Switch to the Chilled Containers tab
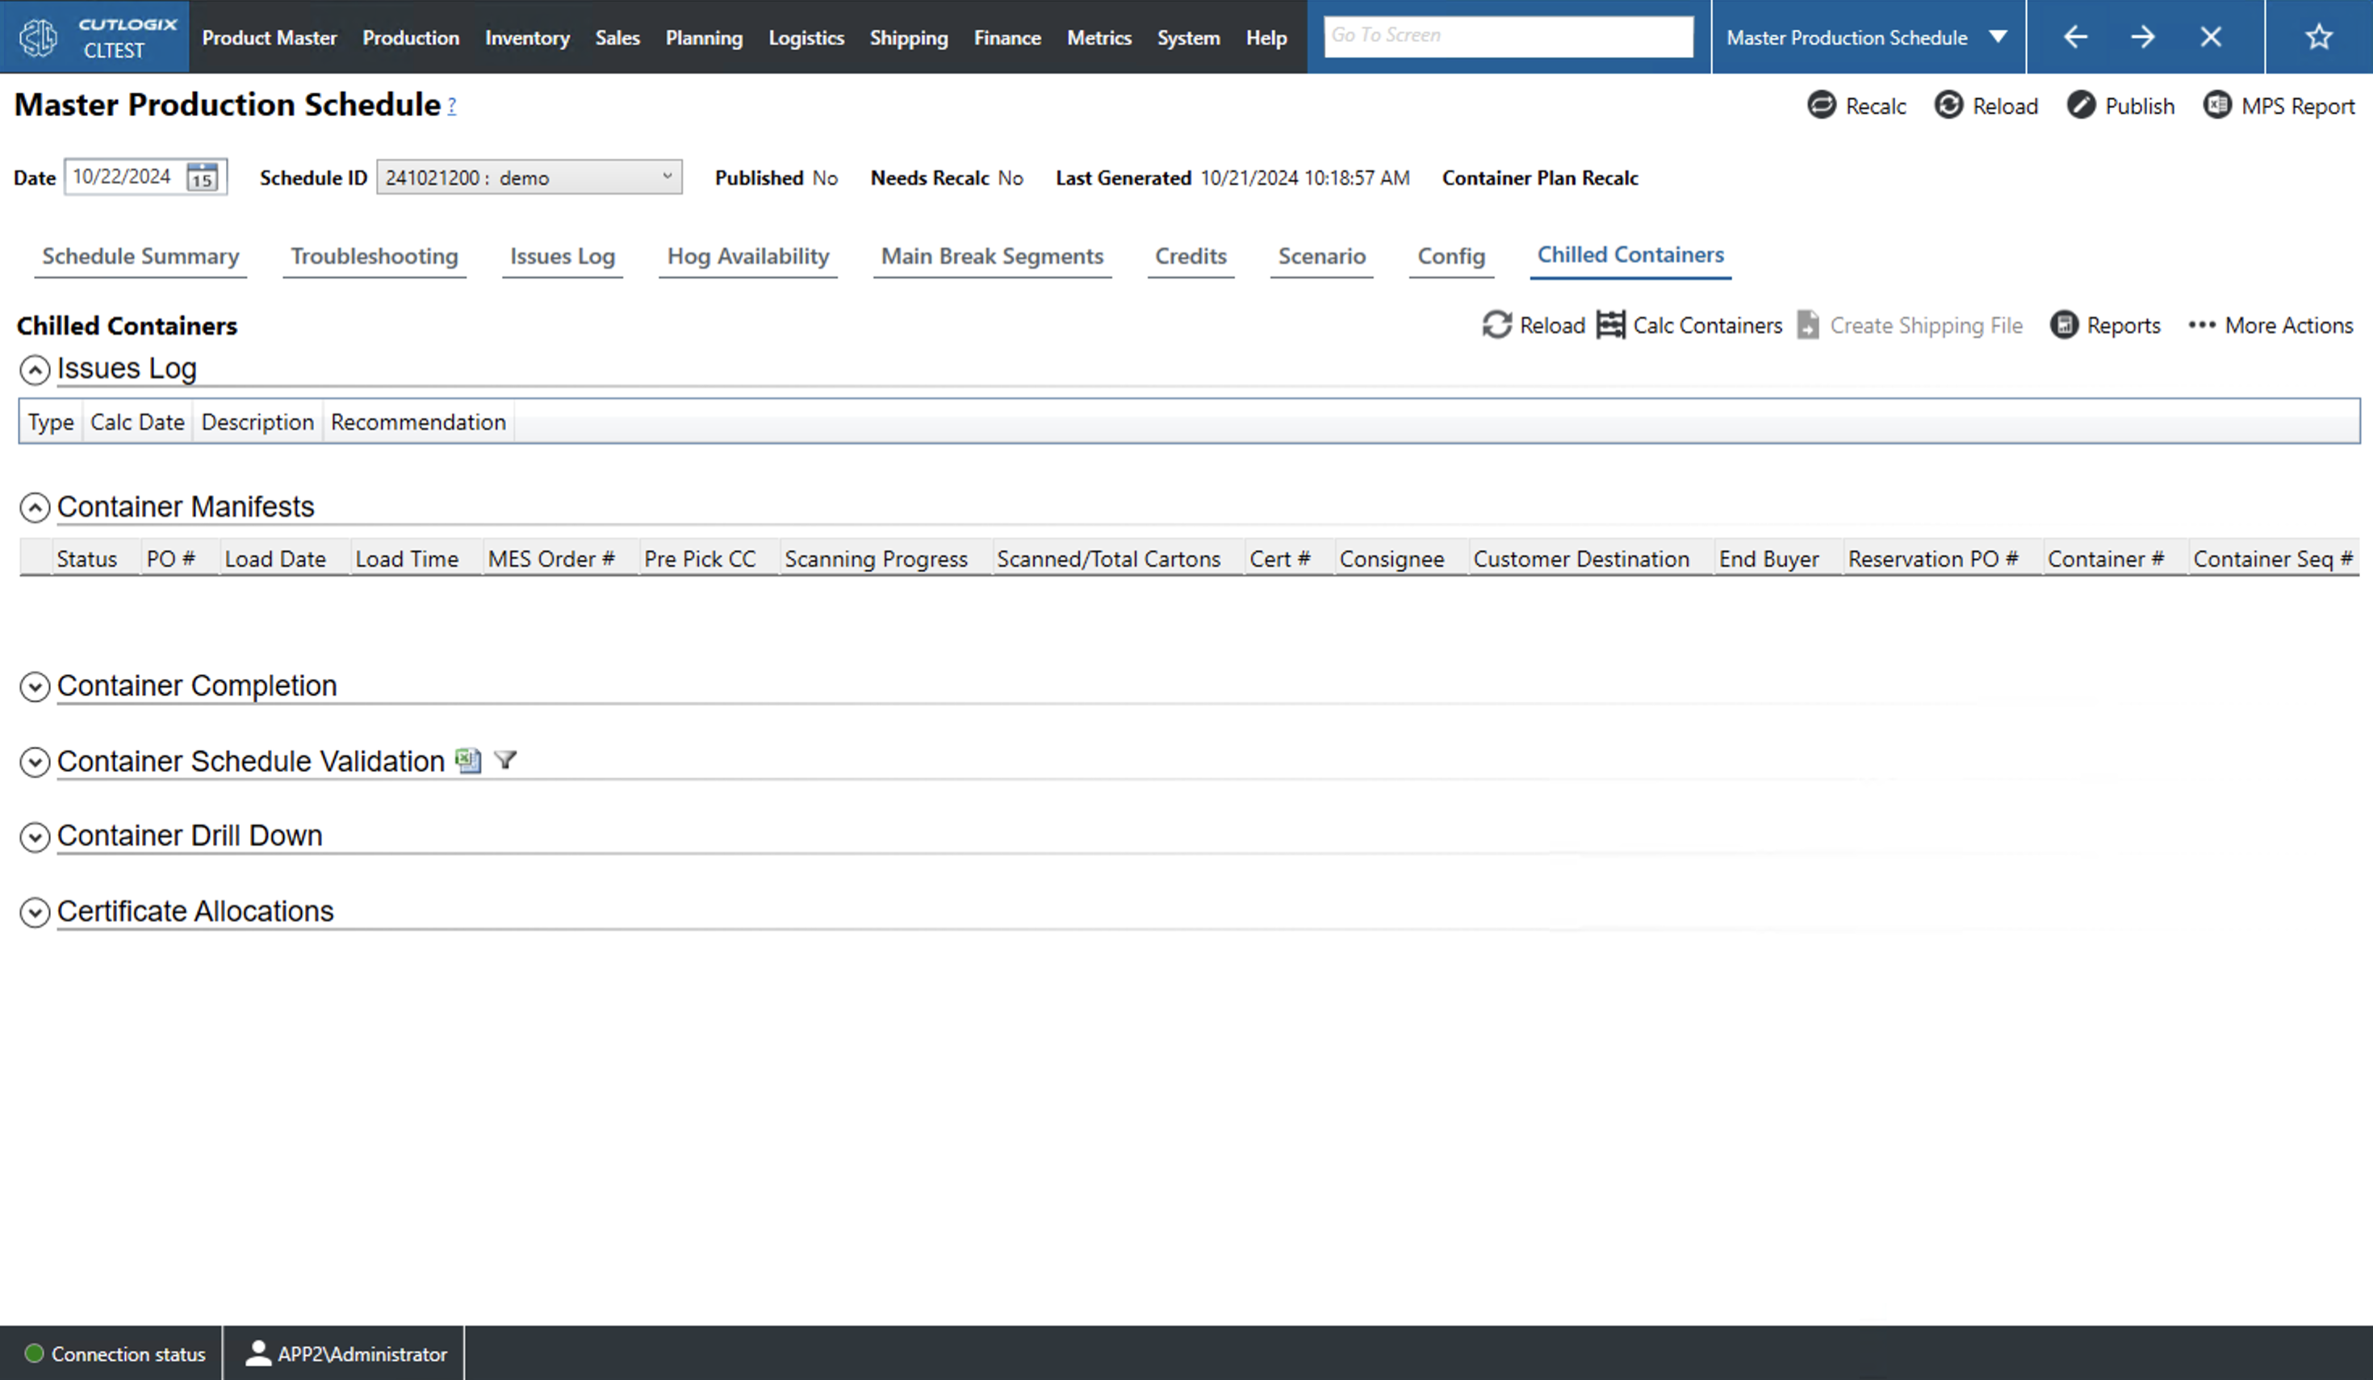 1630,254
